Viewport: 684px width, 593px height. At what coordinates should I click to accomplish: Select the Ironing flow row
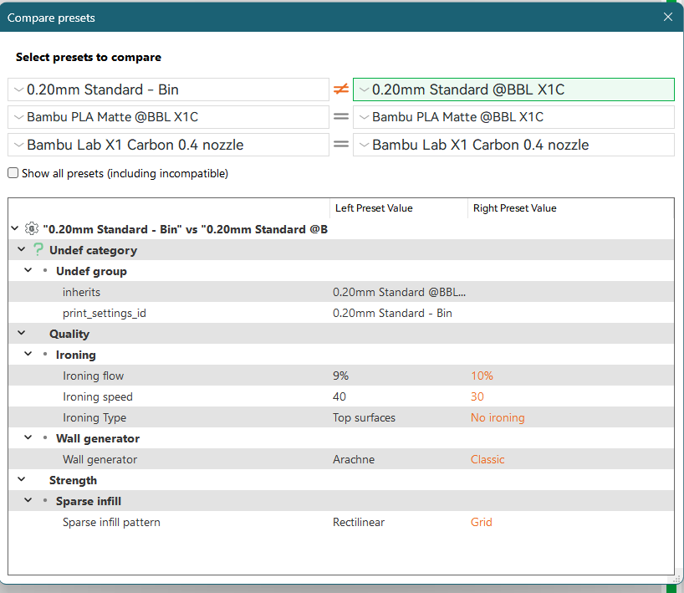[x=341, y=376]
